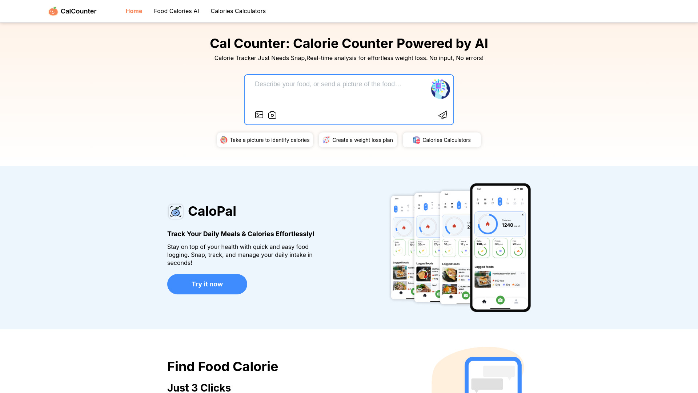This screenshot has width=698, height=393.
Task: Click the camera icon in Take a picture button
Action: (x=224, y=140)
